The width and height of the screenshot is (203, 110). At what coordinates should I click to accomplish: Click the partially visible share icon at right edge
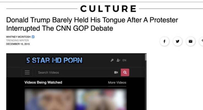coord(201,41)
